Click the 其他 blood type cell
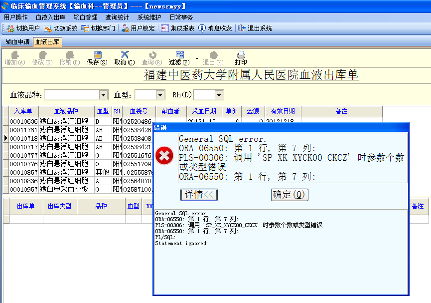Screen dimensions: 431x303 coord(103,172)
